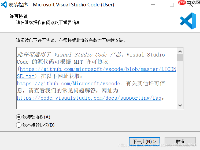Select 我不接受协议(D) radio button
Viewport: 200px width, 150px height.
pyautogui.click(x=19, y=125)
